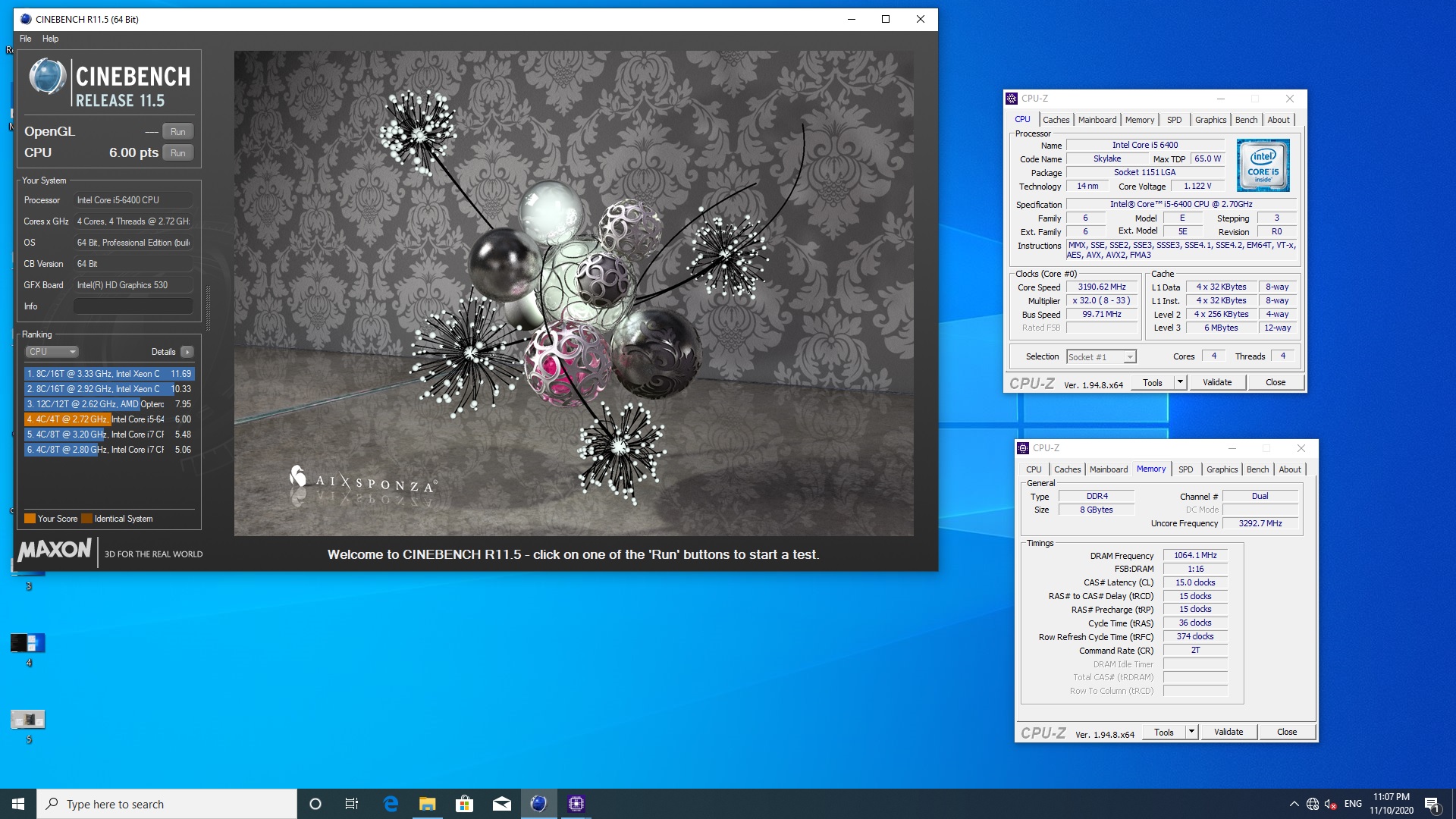Click Tools button in upper CPU-Z window
This screenshot has width=1456, height=819.
[1153, 383]
